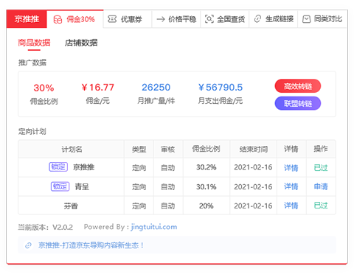
Task: Click the similar products compare icon
Action: (x=306, y=19)
